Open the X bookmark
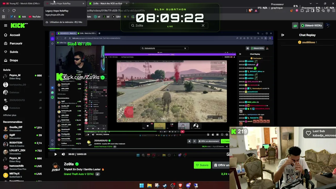This screenshot has width=336, height=189. pos(13,17)
